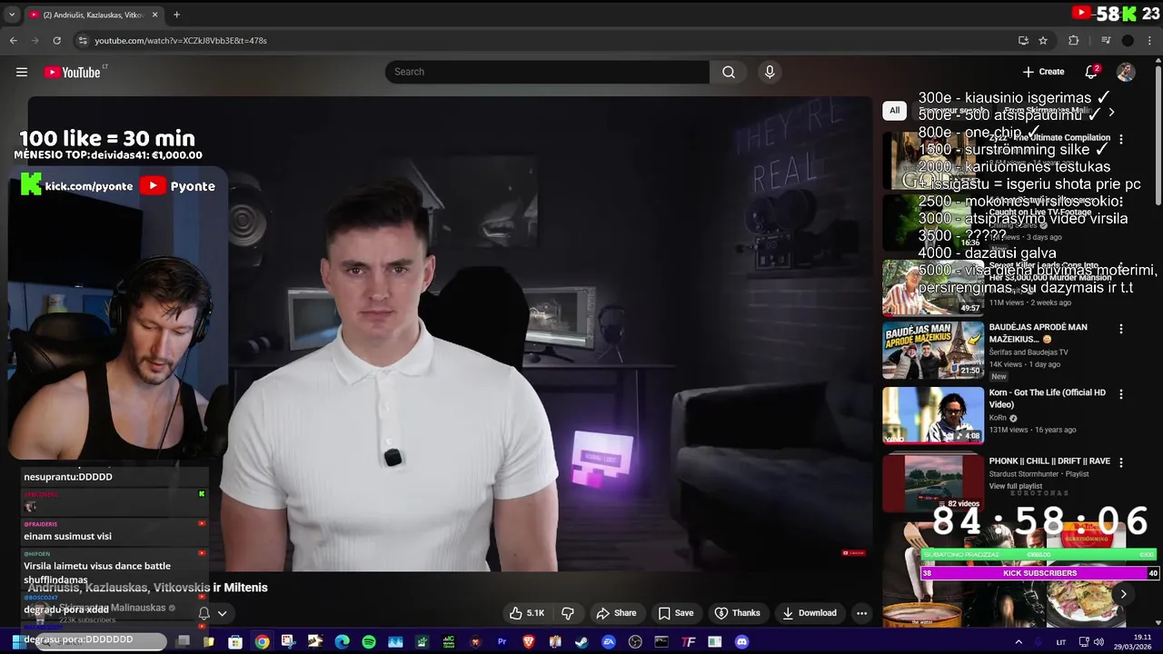This screenshot has height=654, width=1163.
Task: Open the Chrome tab search dropdown
Action: point(12,15)
